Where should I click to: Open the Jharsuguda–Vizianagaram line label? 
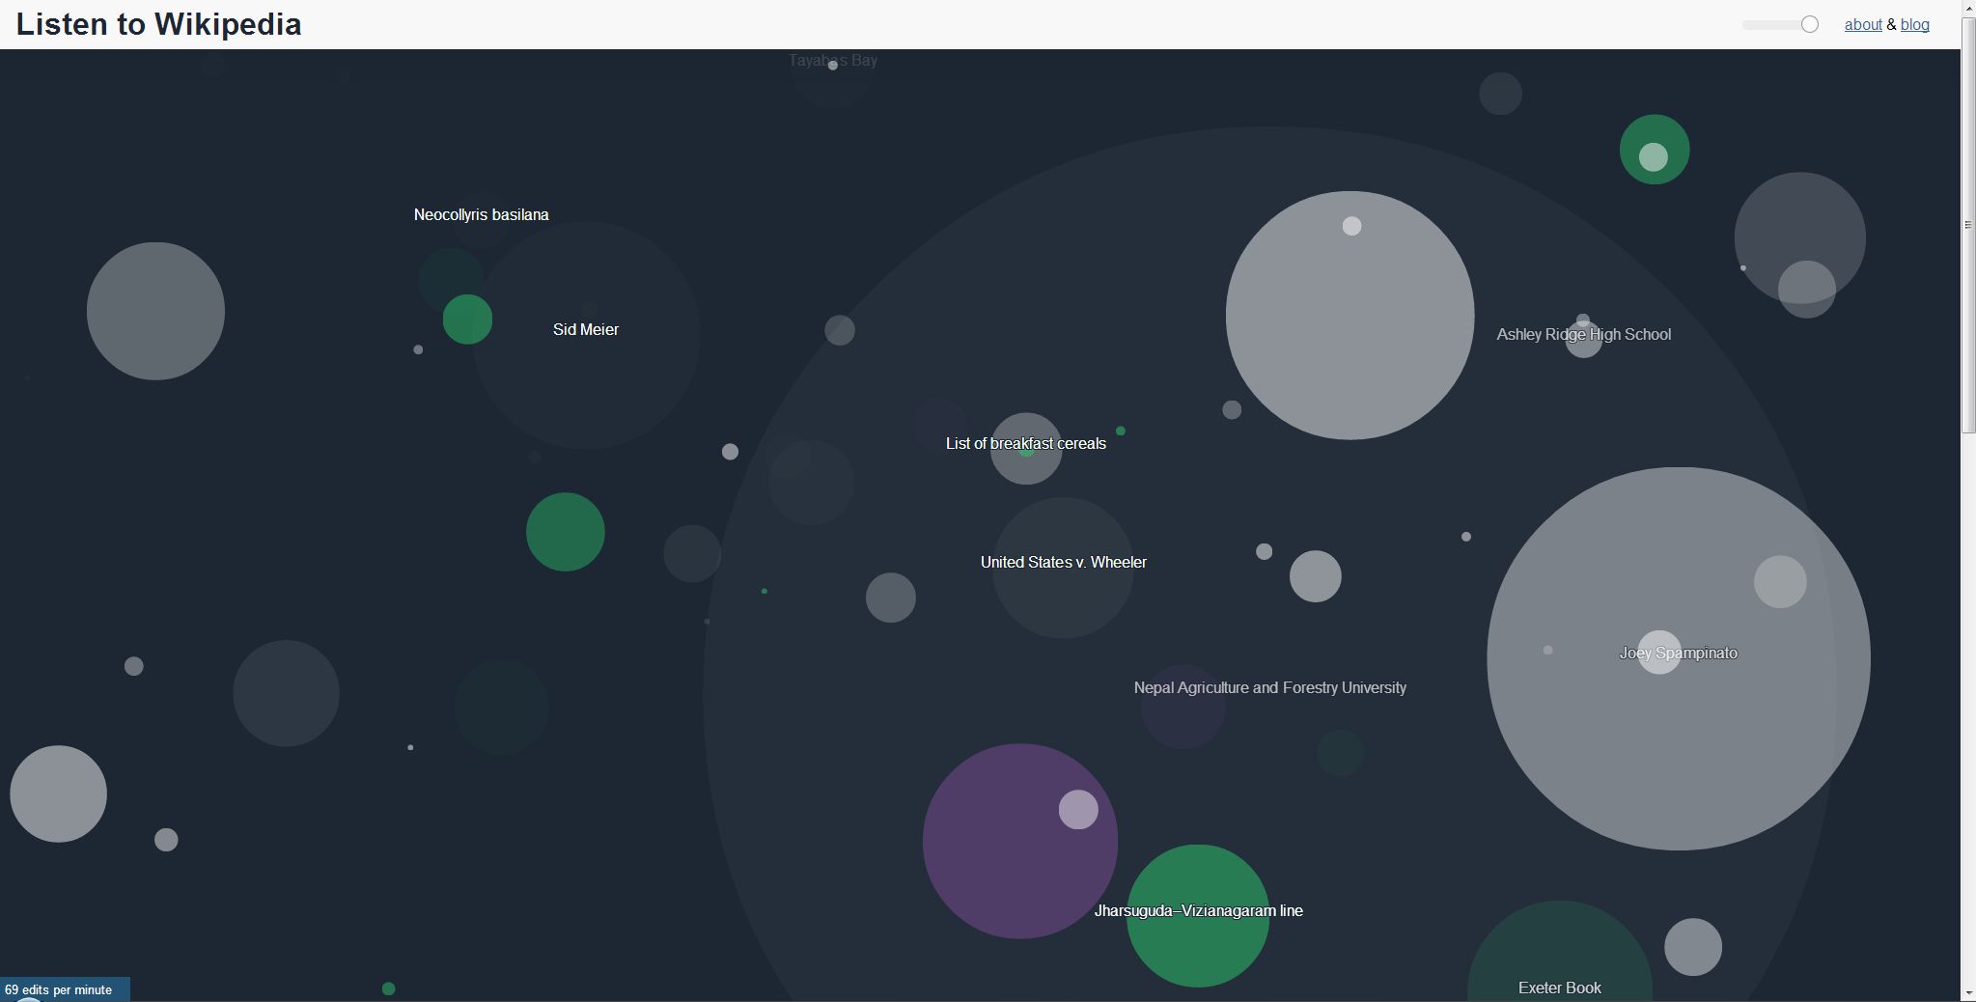(1198, 911)
